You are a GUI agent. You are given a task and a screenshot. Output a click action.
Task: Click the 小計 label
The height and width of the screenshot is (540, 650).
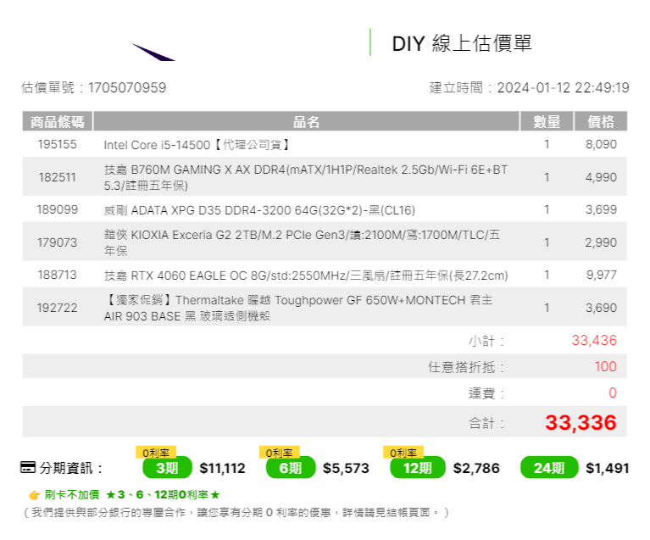pyautogui.click(x=486, y=341)
